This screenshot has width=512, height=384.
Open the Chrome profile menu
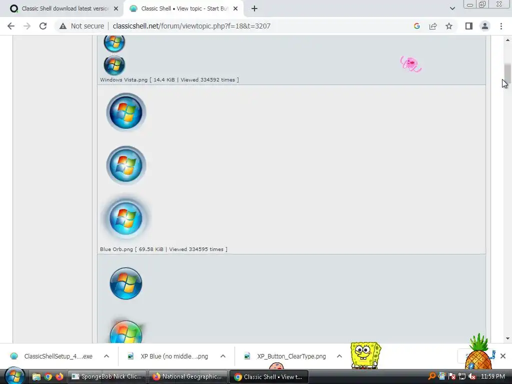tap(485, 26)
